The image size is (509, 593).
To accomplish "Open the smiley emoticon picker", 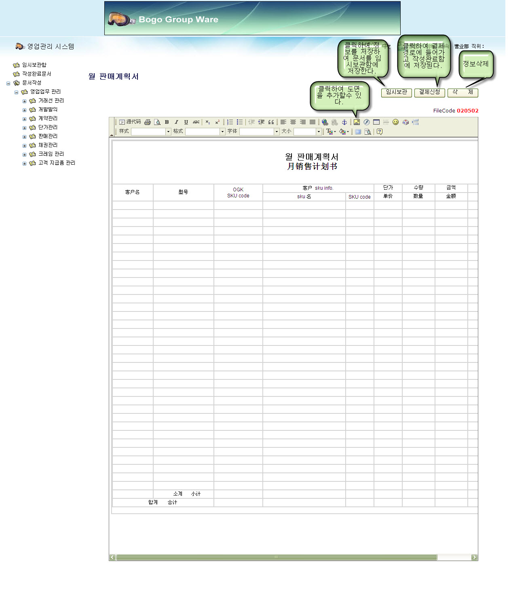I will pyautogui.click(x=395, y=122).
